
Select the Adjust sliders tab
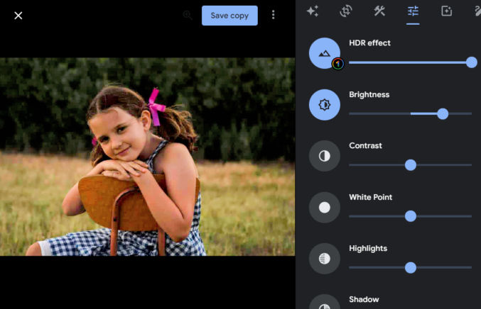[x=413, y=11]
